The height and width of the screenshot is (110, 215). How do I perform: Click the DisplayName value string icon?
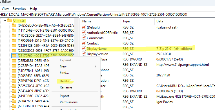point(84,48)
